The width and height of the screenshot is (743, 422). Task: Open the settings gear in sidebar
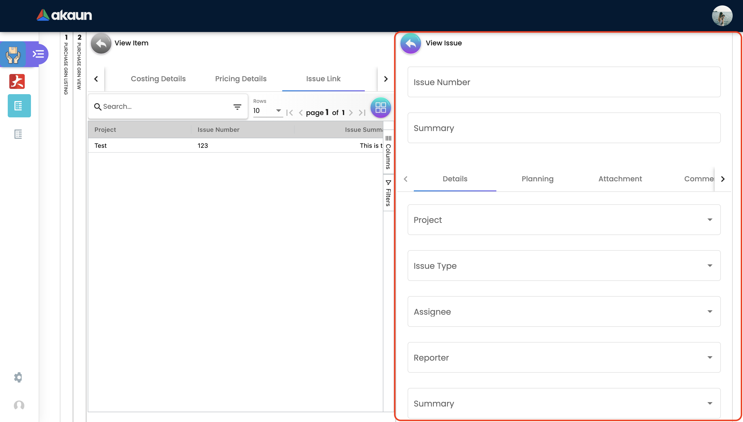tap(18, 377)
